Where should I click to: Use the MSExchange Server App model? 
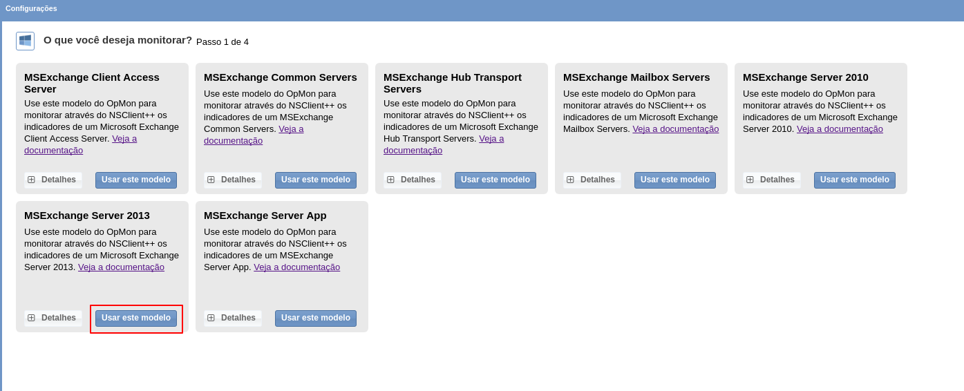coord(316,318)
